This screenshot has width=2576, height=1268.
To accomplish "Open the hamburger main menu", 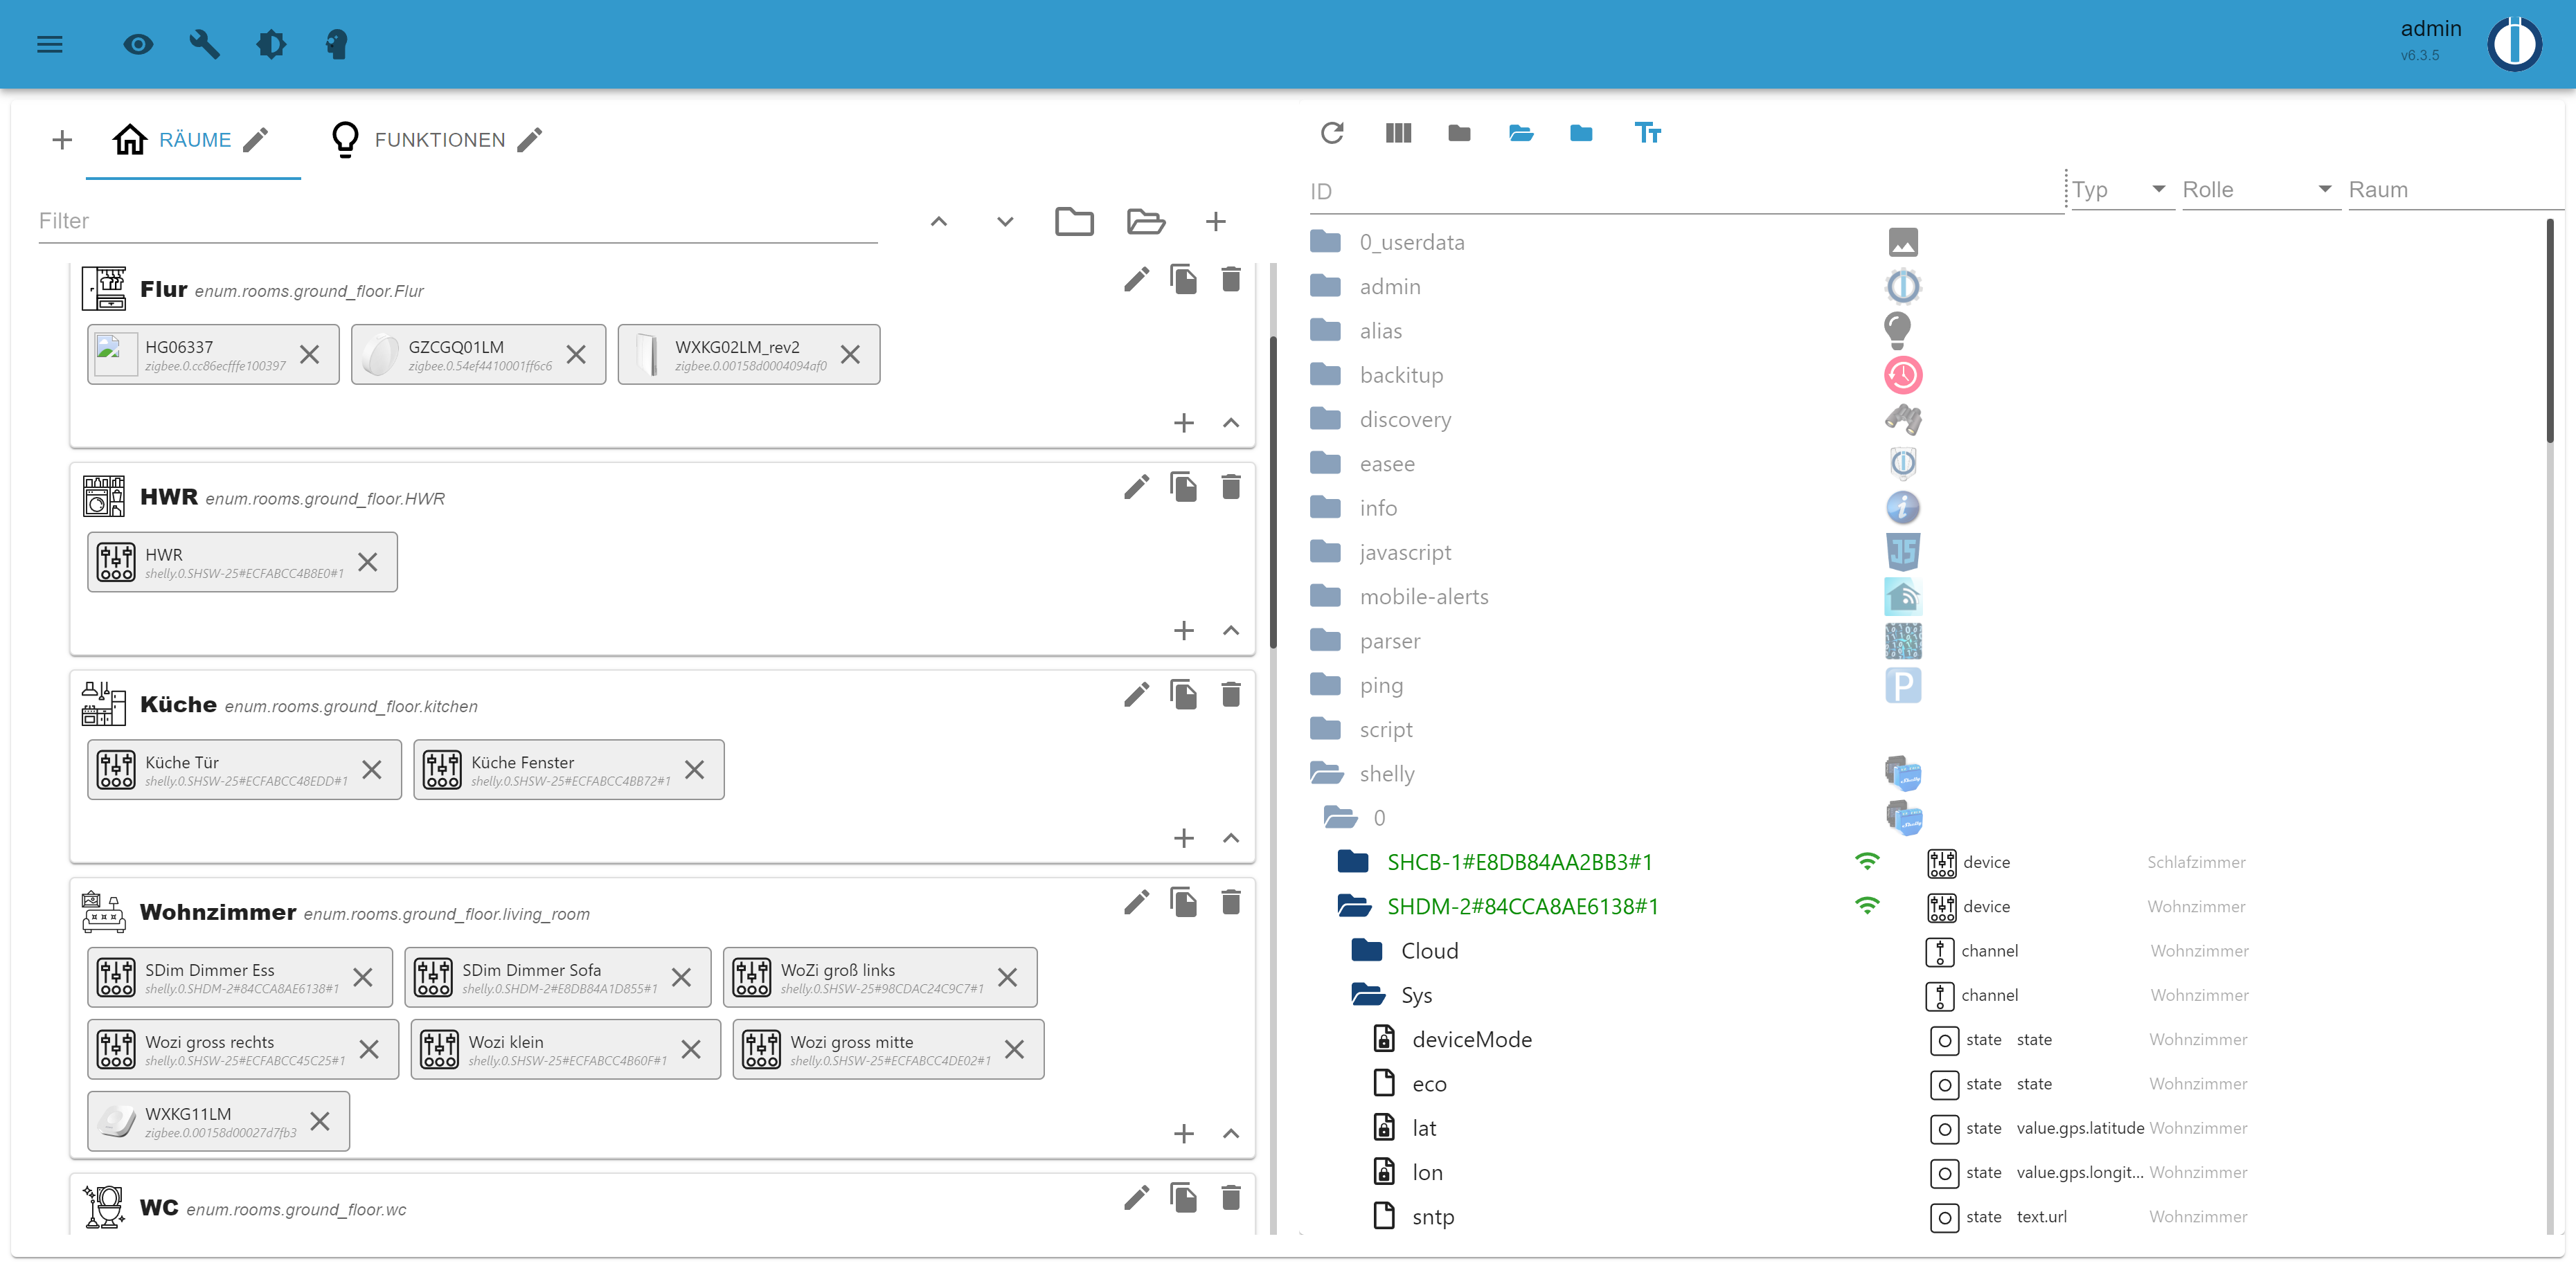I will coord(50,44).
